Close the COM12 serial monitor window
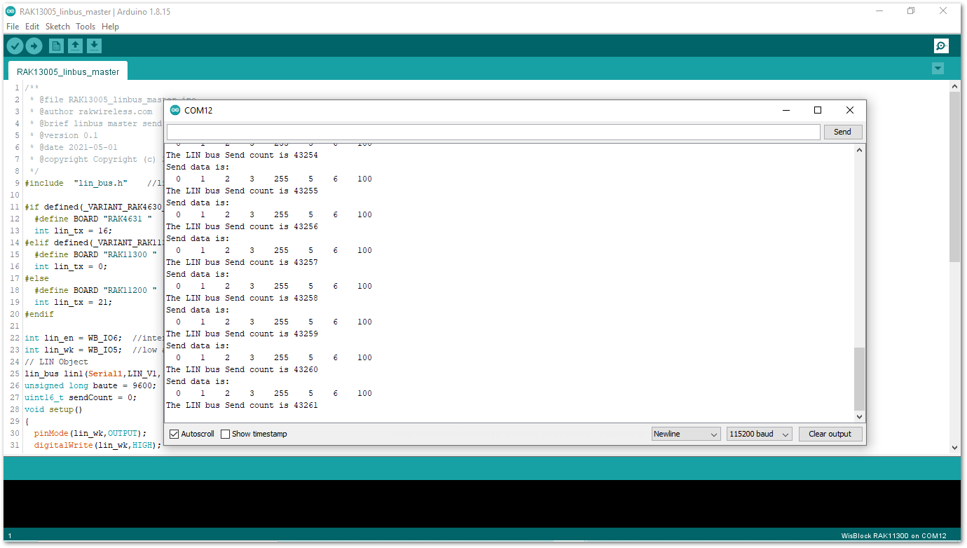This screenshot has height=548, width=967. pyautogui.click(x=850, y=110)
